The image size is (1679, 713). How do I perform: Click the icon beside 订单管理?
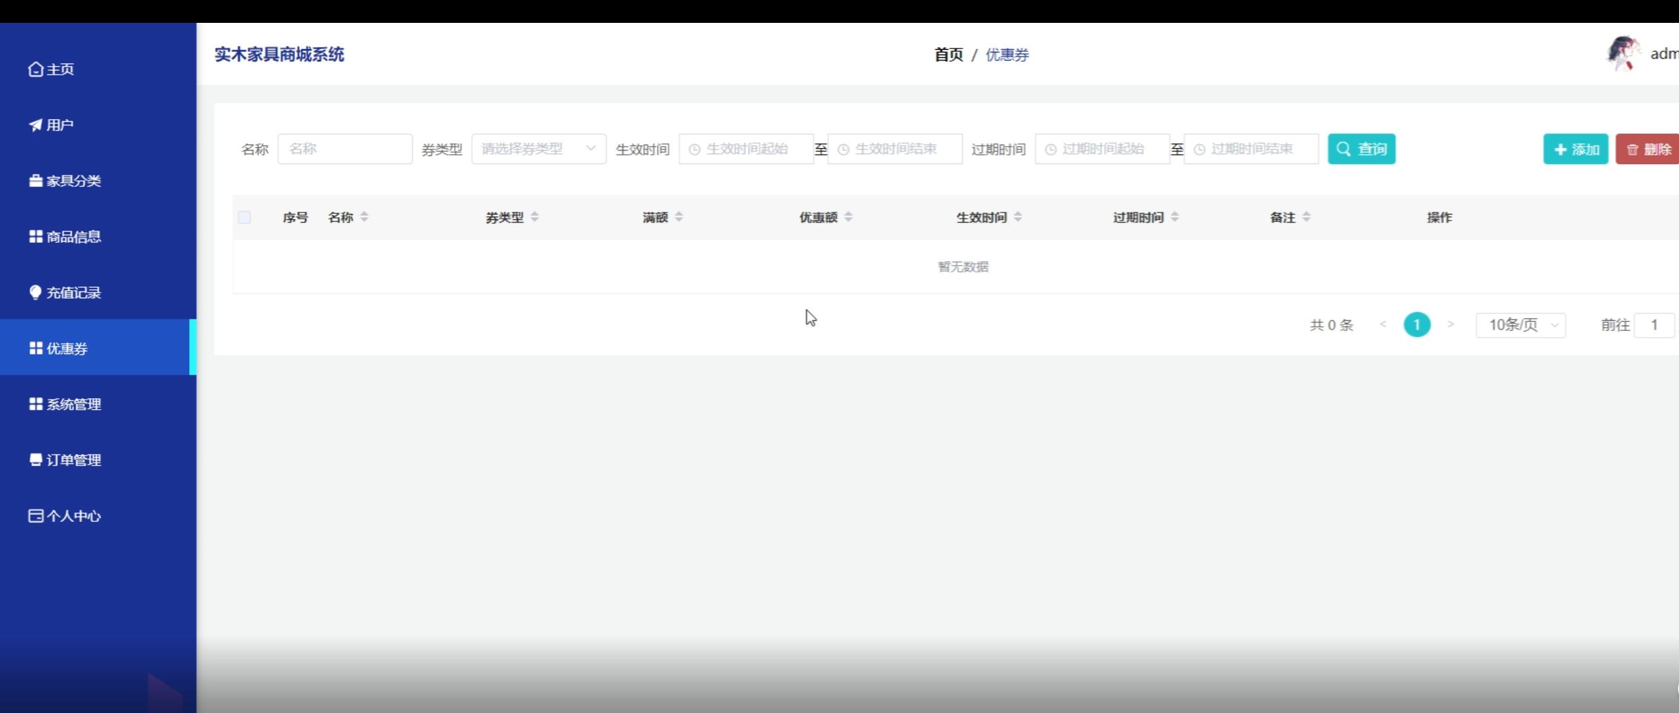coord(36,460)
